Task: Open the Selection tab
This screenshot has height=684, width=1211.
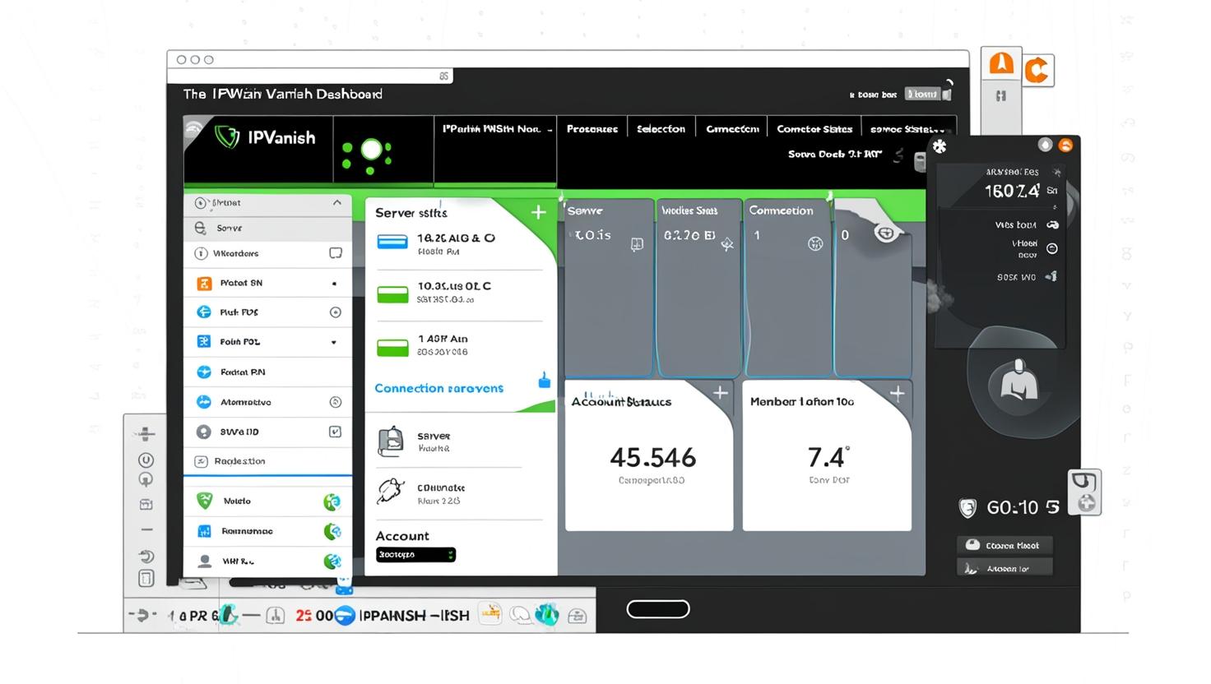Action: pyautogui.click(x=661, y=129)
